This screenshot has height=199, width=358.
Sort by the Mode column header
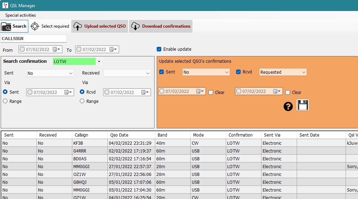208,135
